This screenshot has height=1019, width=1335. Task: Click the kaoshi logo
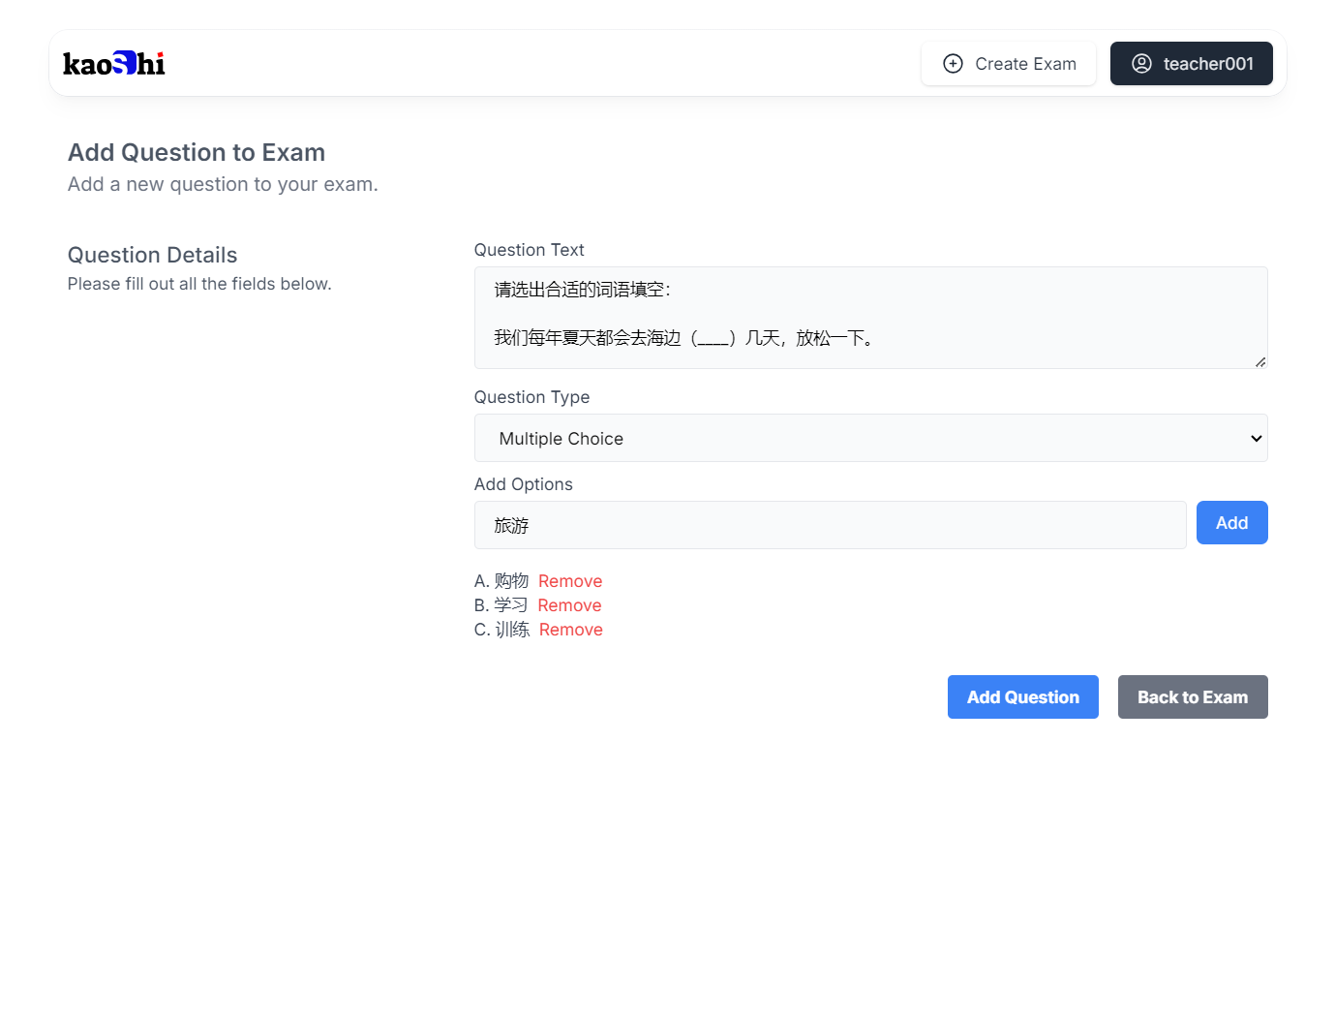(x=114, y=64)
